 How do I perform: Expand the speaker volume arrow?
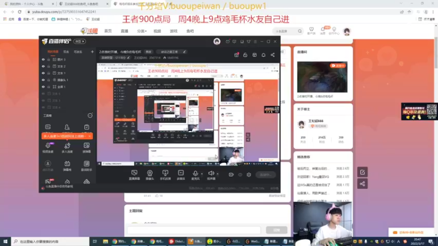tap(217, 174)
